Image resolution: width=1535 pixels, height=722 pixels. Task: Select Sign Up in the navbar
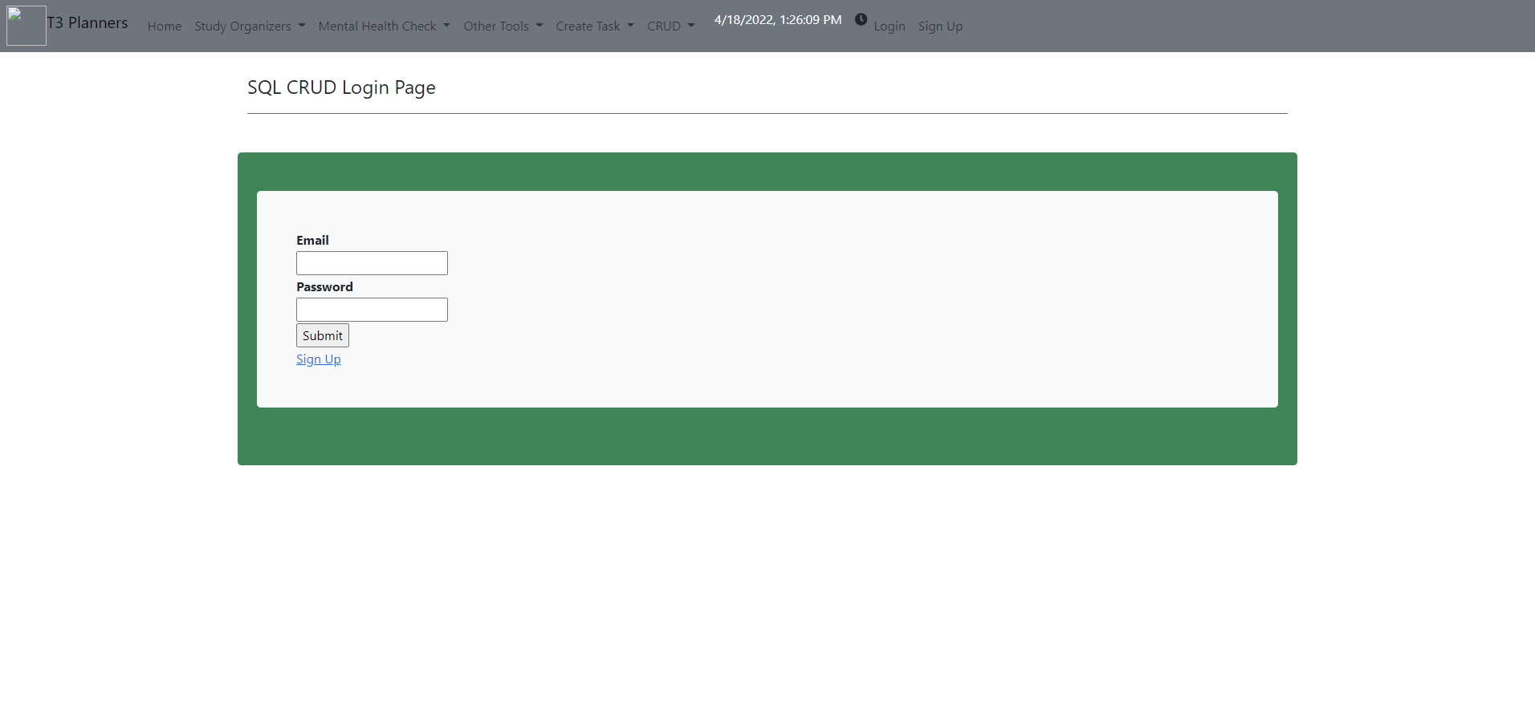[x=939, y=26]
